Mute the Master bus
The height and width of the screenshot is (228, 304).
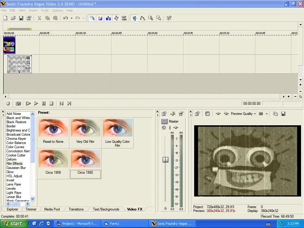[x=164, y=128]
